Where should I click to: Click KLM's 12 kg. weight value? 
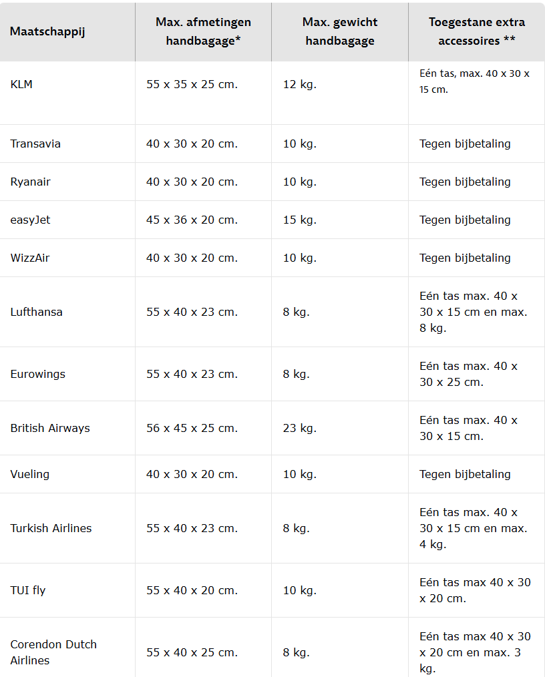tap(299, 85)
